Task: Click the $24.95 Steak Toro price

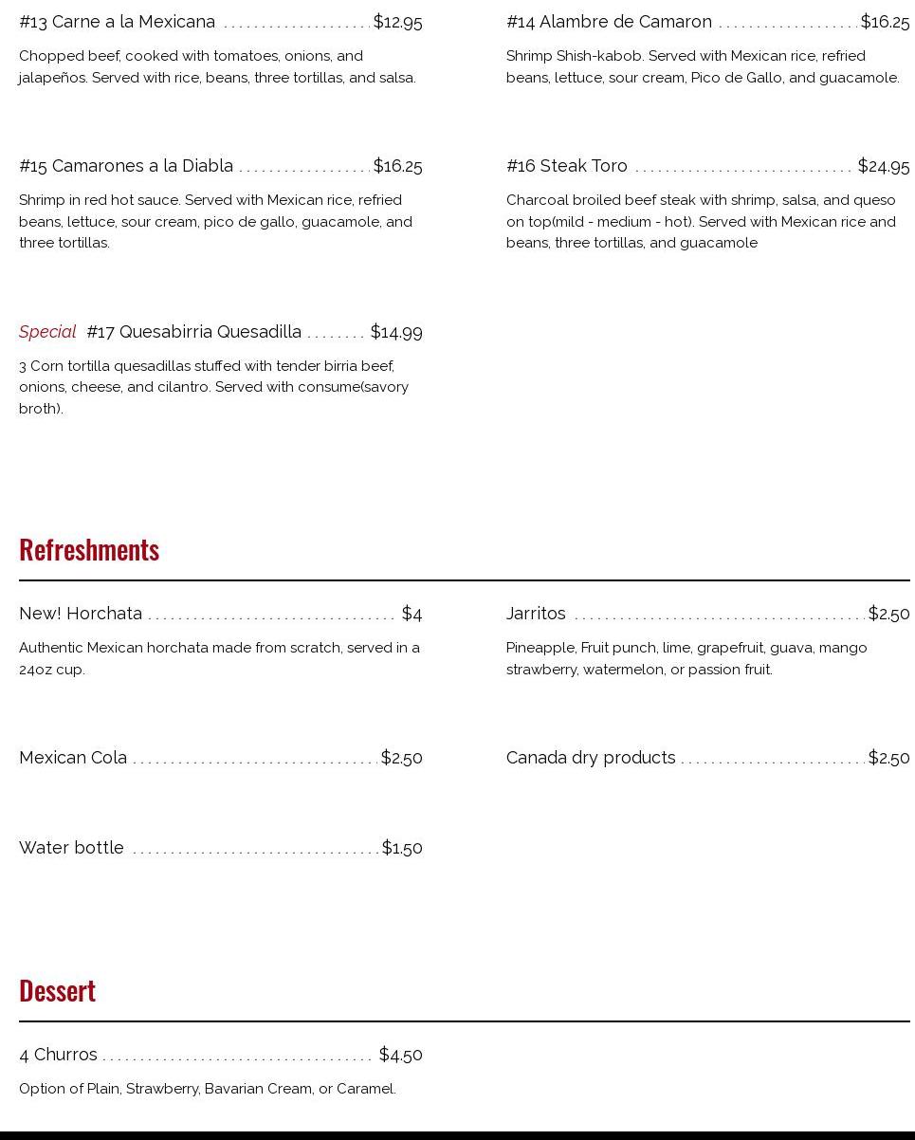Action: pyautogui.click(x=883, y=167)
